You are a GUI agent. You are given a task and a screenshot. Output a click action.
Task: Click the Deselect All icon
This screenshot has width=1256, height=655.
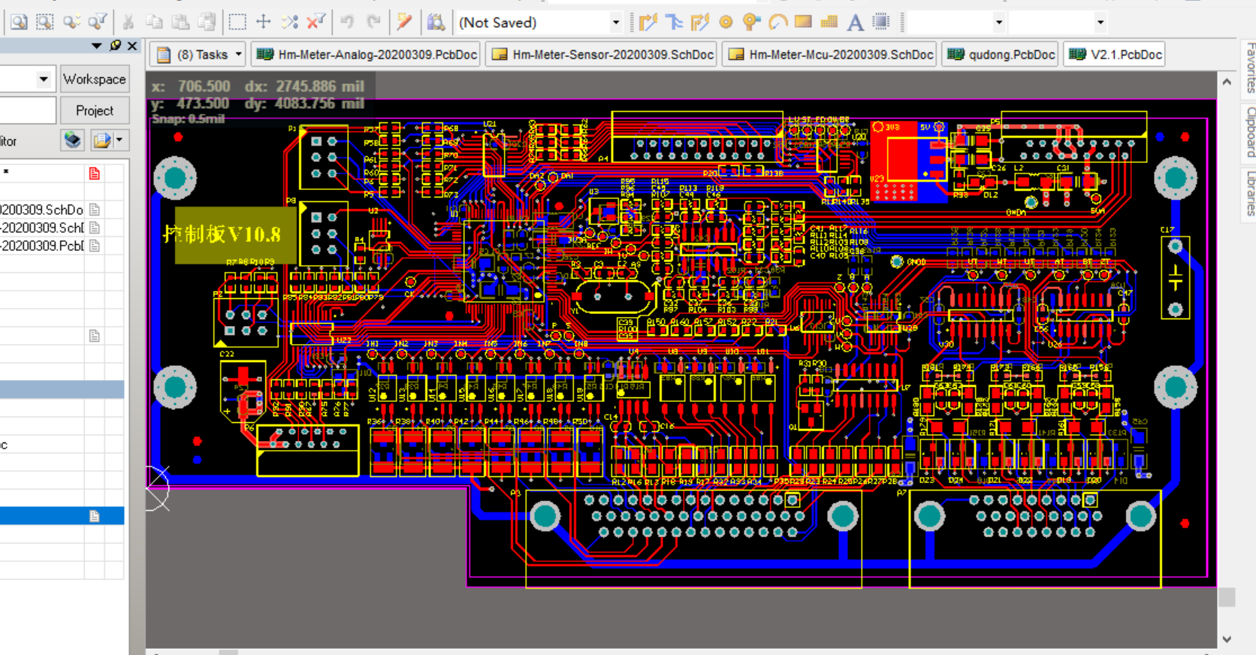(290, 22)
